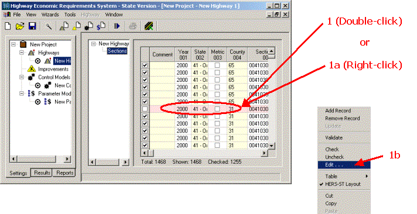
Task: Click the Checked: 1255 status text
Action: pos(225,162)
